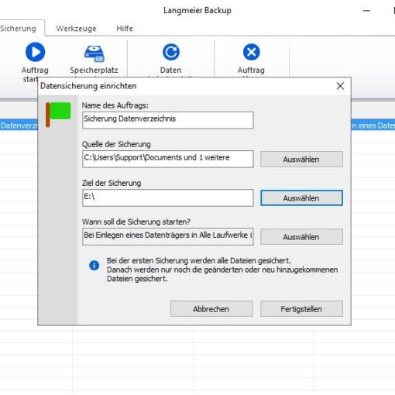Click the Daten restore circular arrow icon
This screenshot has width=395, height=395.
pyautogui.click(x=171, y=52)
